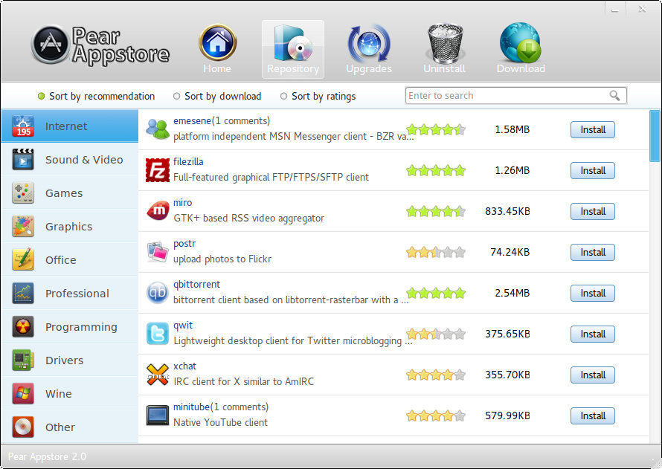Open the Uninstall trash bin icon
The width and height of the screenshot is (662, 469).
point(445,42)
